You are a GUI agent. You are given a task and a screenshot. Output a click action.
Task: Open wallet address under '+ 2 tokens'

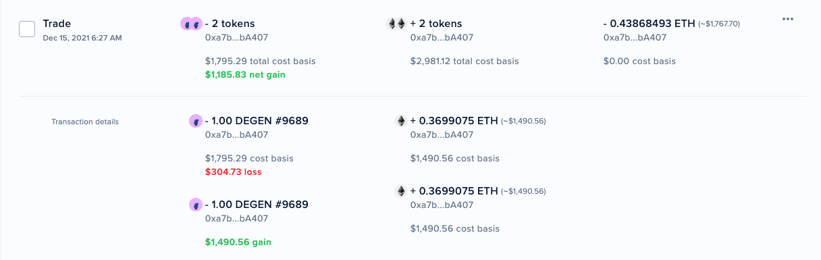click(x=442, y=38)
